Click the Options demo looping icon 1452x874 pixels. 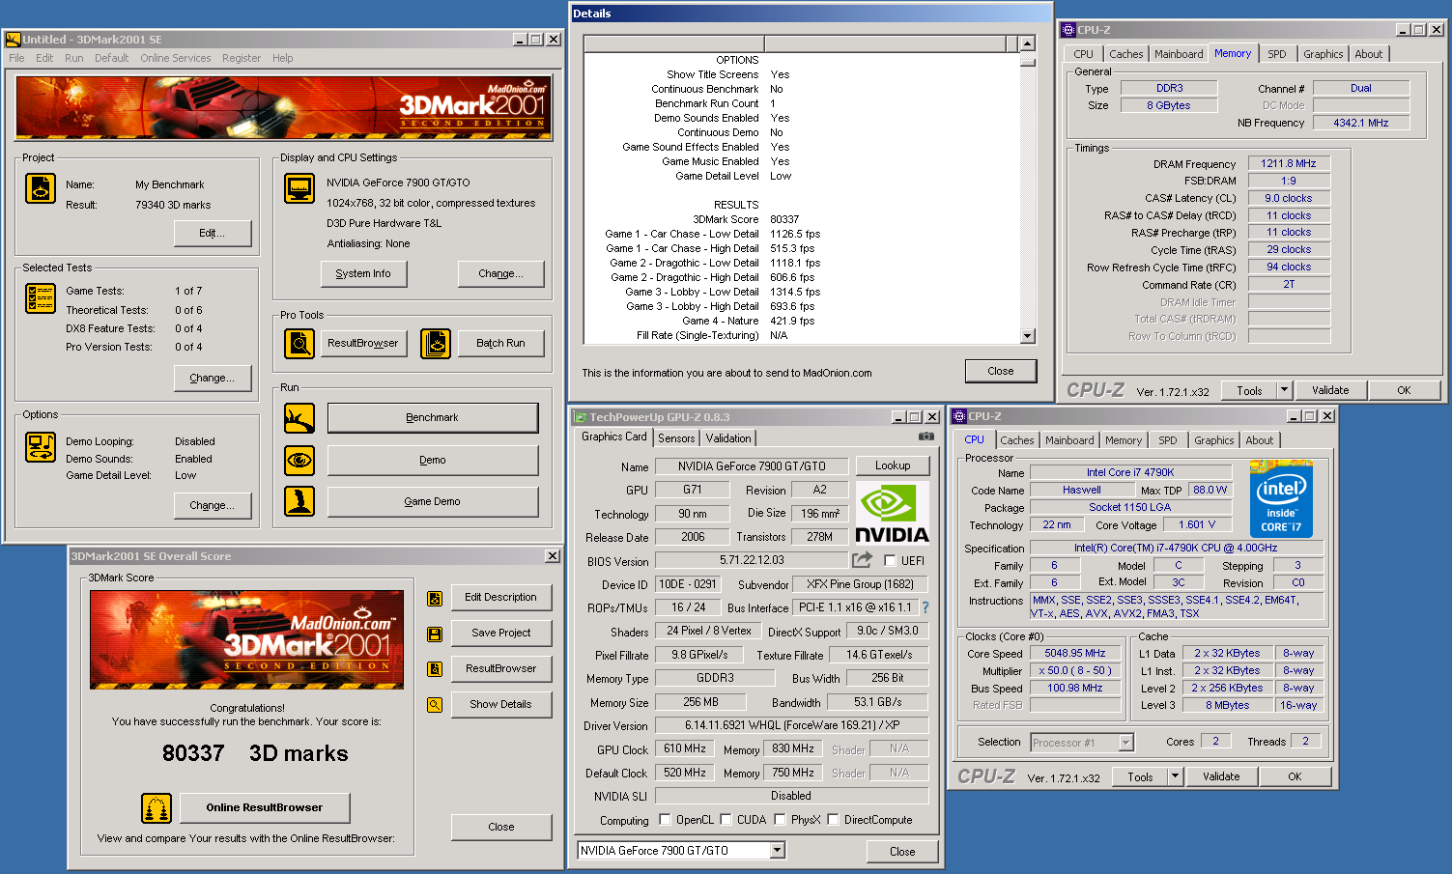point(41,447)
